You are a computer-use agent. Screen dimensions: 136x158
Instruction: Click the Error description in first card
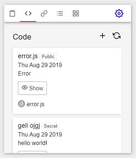(24, 74)
